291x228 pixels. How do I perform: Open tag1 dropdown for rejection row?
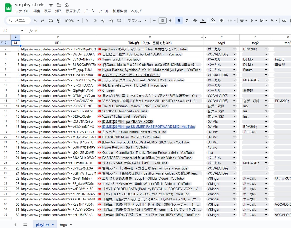coord(234,49)
